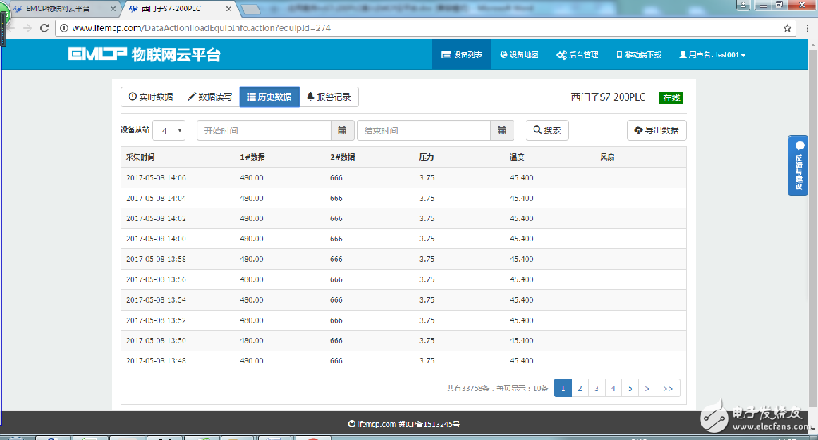Click the 导出数据 export data button
818x440 pixels.
pos(657,130)
